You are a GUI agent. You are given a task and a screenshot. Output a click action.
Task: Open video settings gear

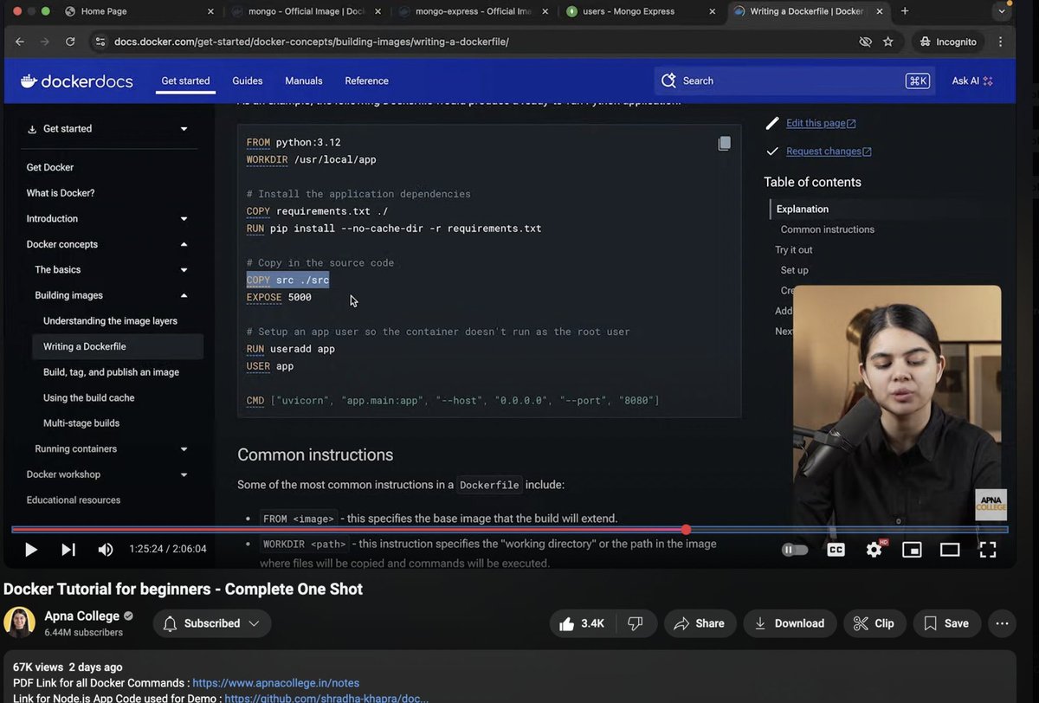874,550
